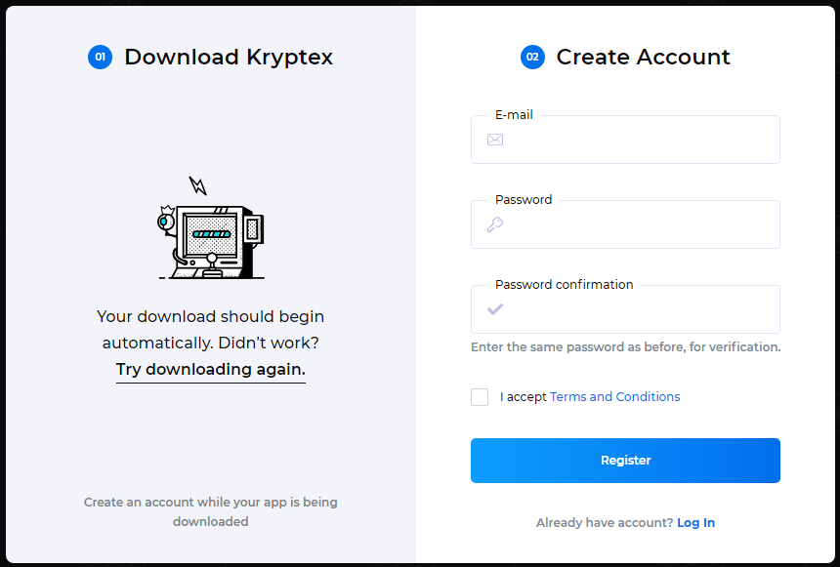Click the envelope icon in E-mail field
This screenshot has height=567, width=840.
[x=495, y=140]
